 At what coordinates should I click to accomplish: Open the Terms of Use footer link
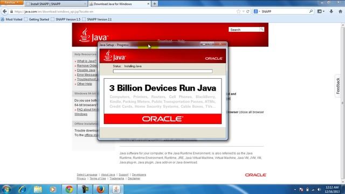tap(98, 178)
